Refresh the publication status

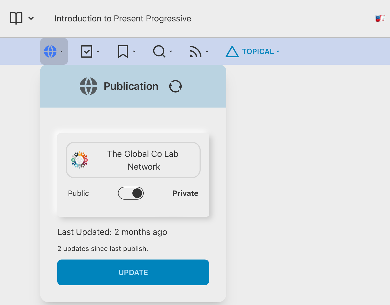point(175,86)
